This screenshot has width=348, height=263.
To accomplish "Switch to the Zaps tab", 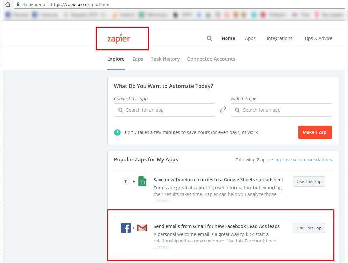I will 137,59.
